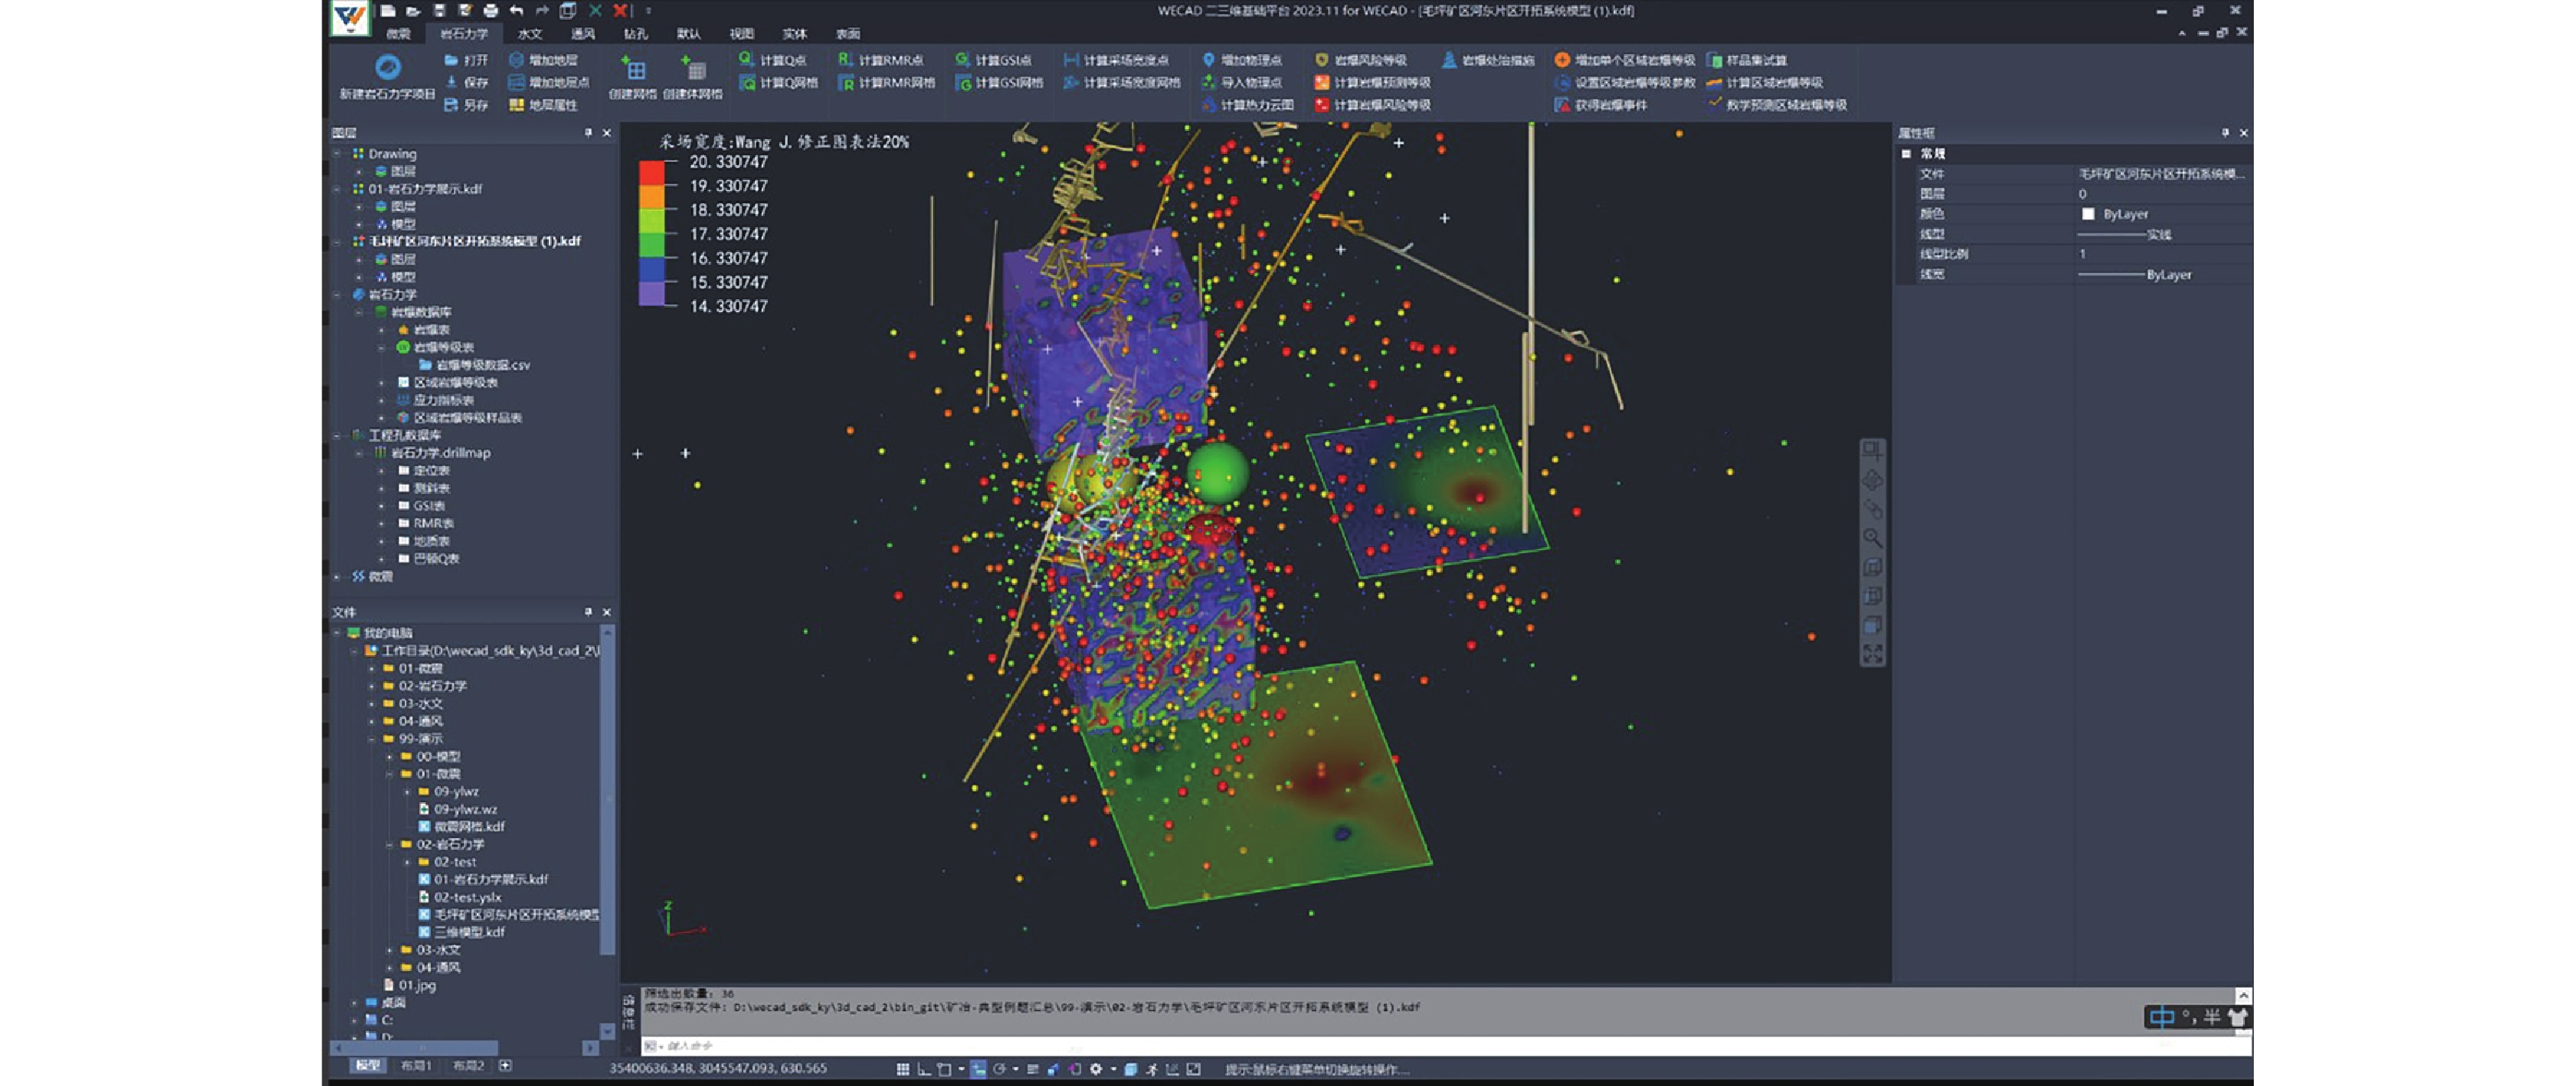
Task: Select 岩爆等级数据.csv in layer tree
Action: [482, 365]
